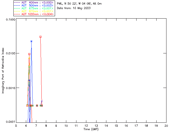Click the x-axis tick label 16
This screenshot has width=171, height=136.
pos(126,126)
